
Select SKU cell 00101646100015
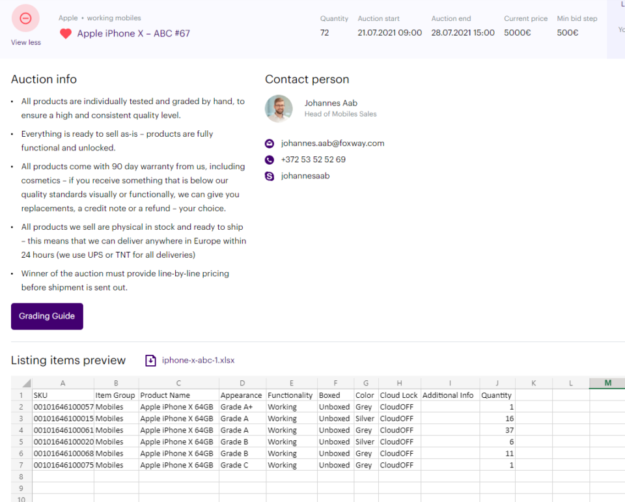(x=63, y=419)
